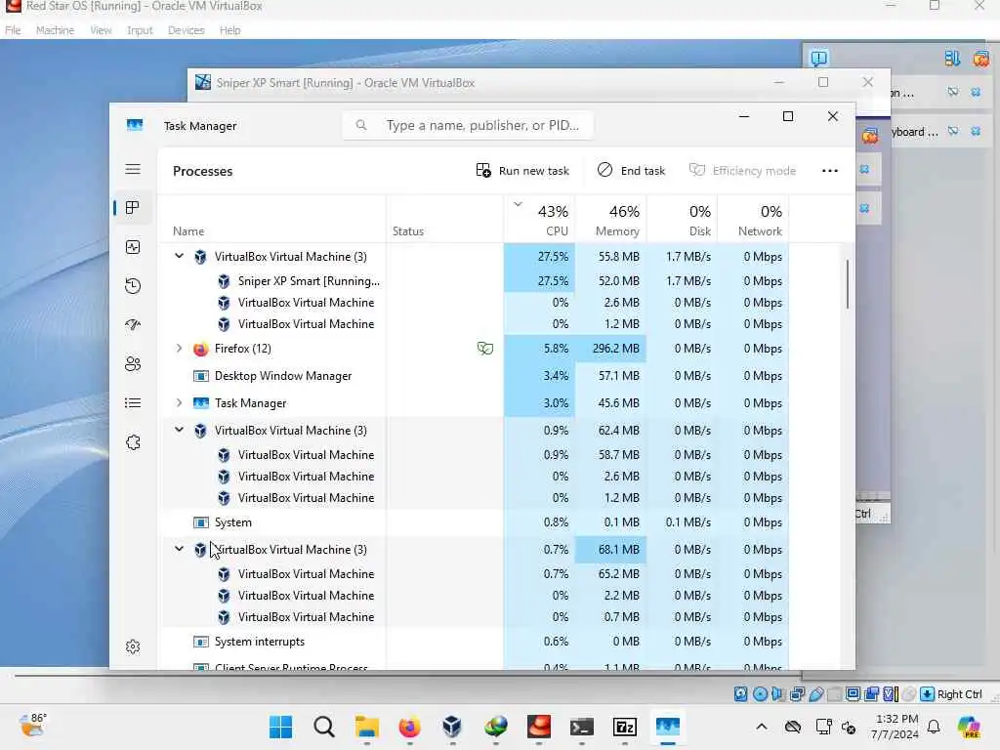1000x750 pixels.
Task: Open terminal app on taskbar
Action: 582,727
